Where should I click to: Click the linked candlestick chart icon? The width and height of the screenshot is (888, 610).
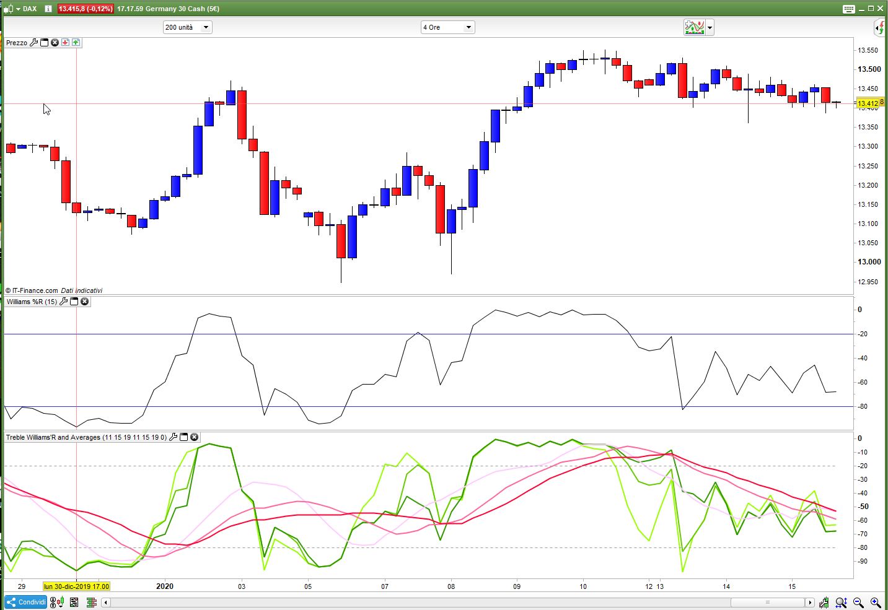tap(57, 602)
